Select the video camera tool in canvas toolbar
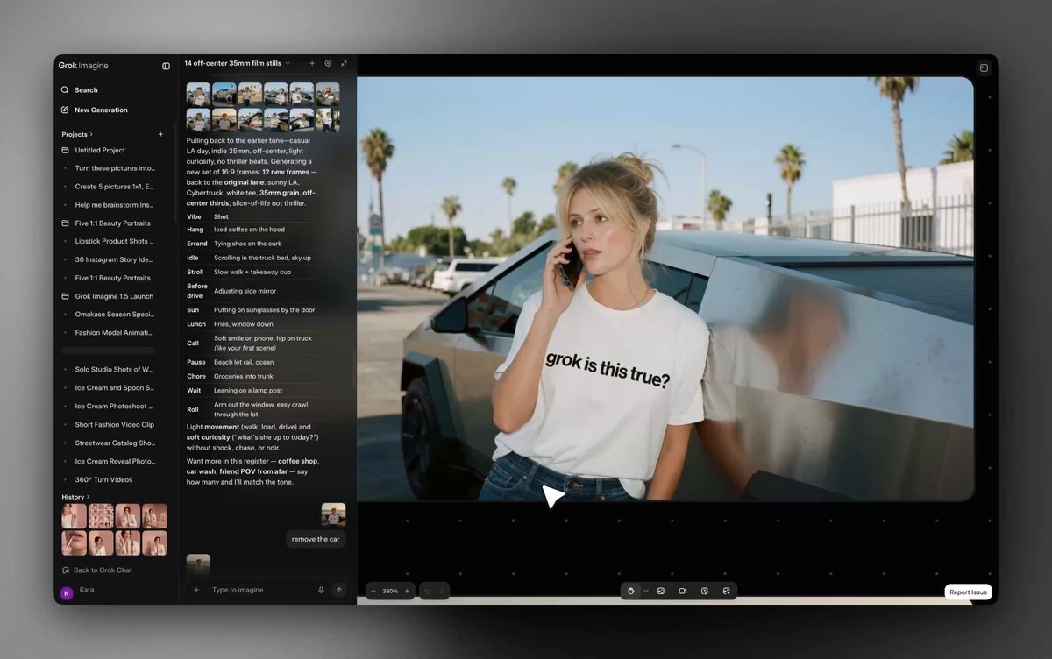Viewport: 1052px width, 659px height. coord(683,592)
